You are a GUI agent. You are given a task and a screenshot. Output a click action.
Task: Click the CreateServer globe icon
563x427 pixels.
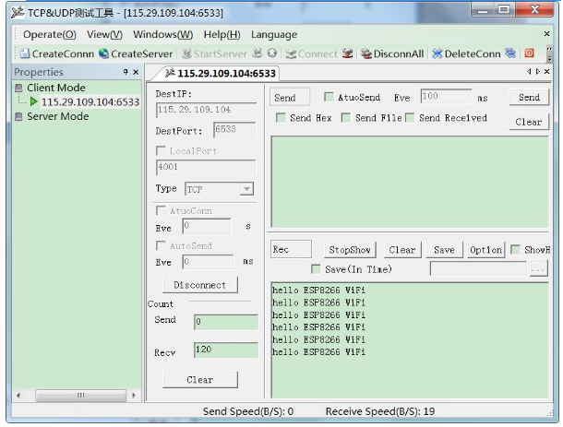coord(103,53)
